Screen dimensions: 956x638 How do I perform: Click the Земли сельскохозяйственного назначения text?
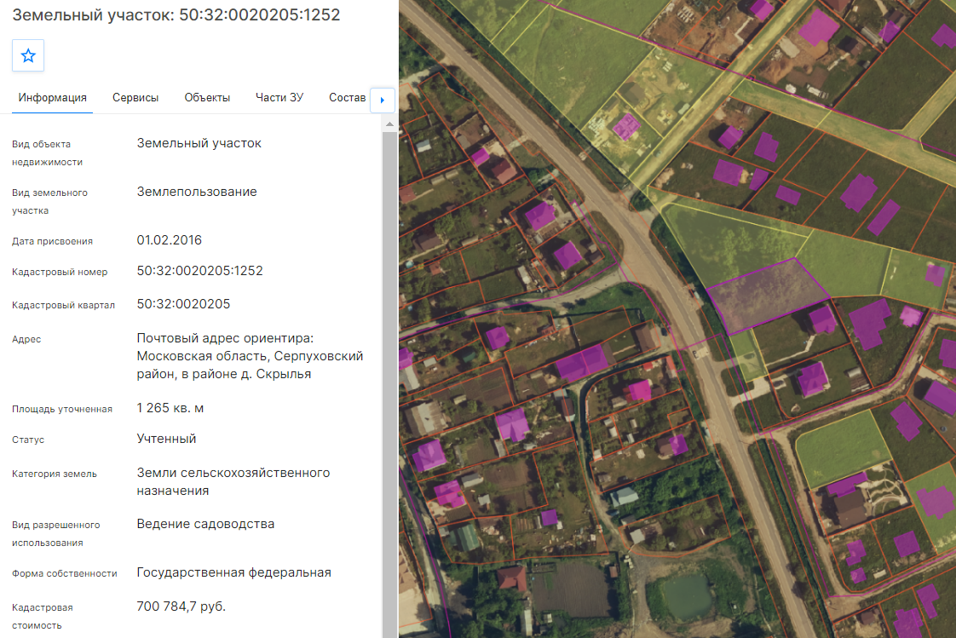point(233,481)
